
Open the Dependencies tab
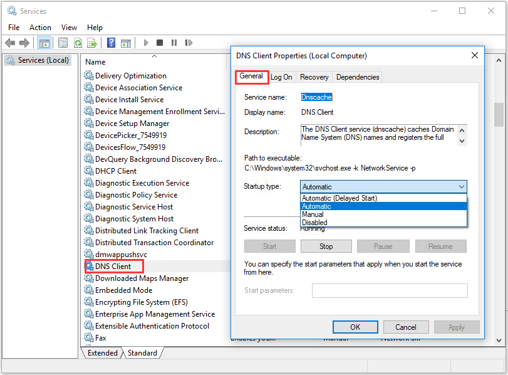pyautogui.click(x=358, y=77)
